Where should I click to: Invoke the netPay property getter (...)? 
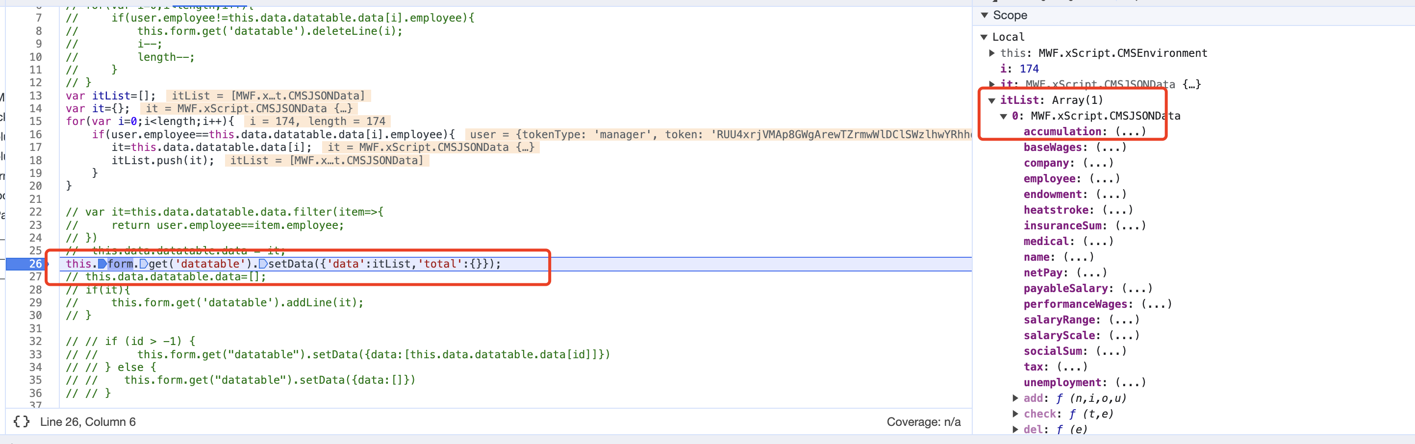click(x=1091, y=273)
